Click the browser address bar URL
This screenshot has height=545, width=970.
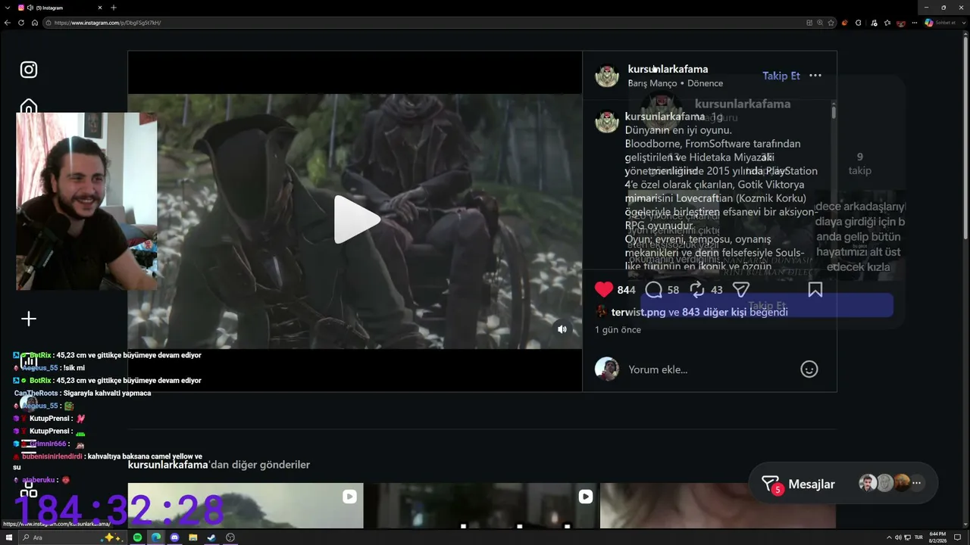pyautogui.click(x=108, y=23)
